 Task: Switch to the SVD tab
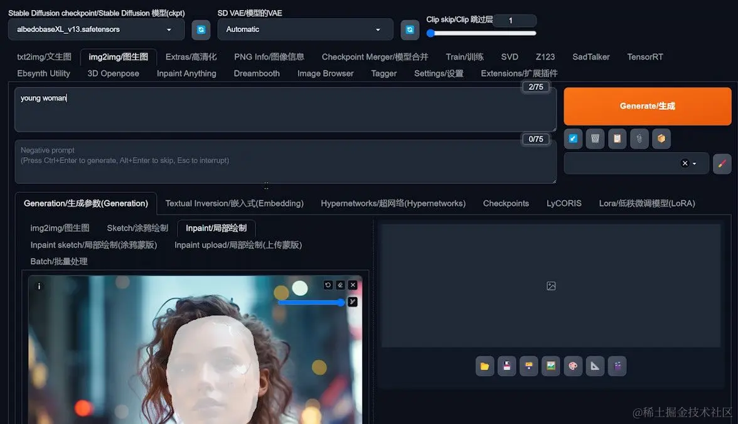click(x=510, y=57)
